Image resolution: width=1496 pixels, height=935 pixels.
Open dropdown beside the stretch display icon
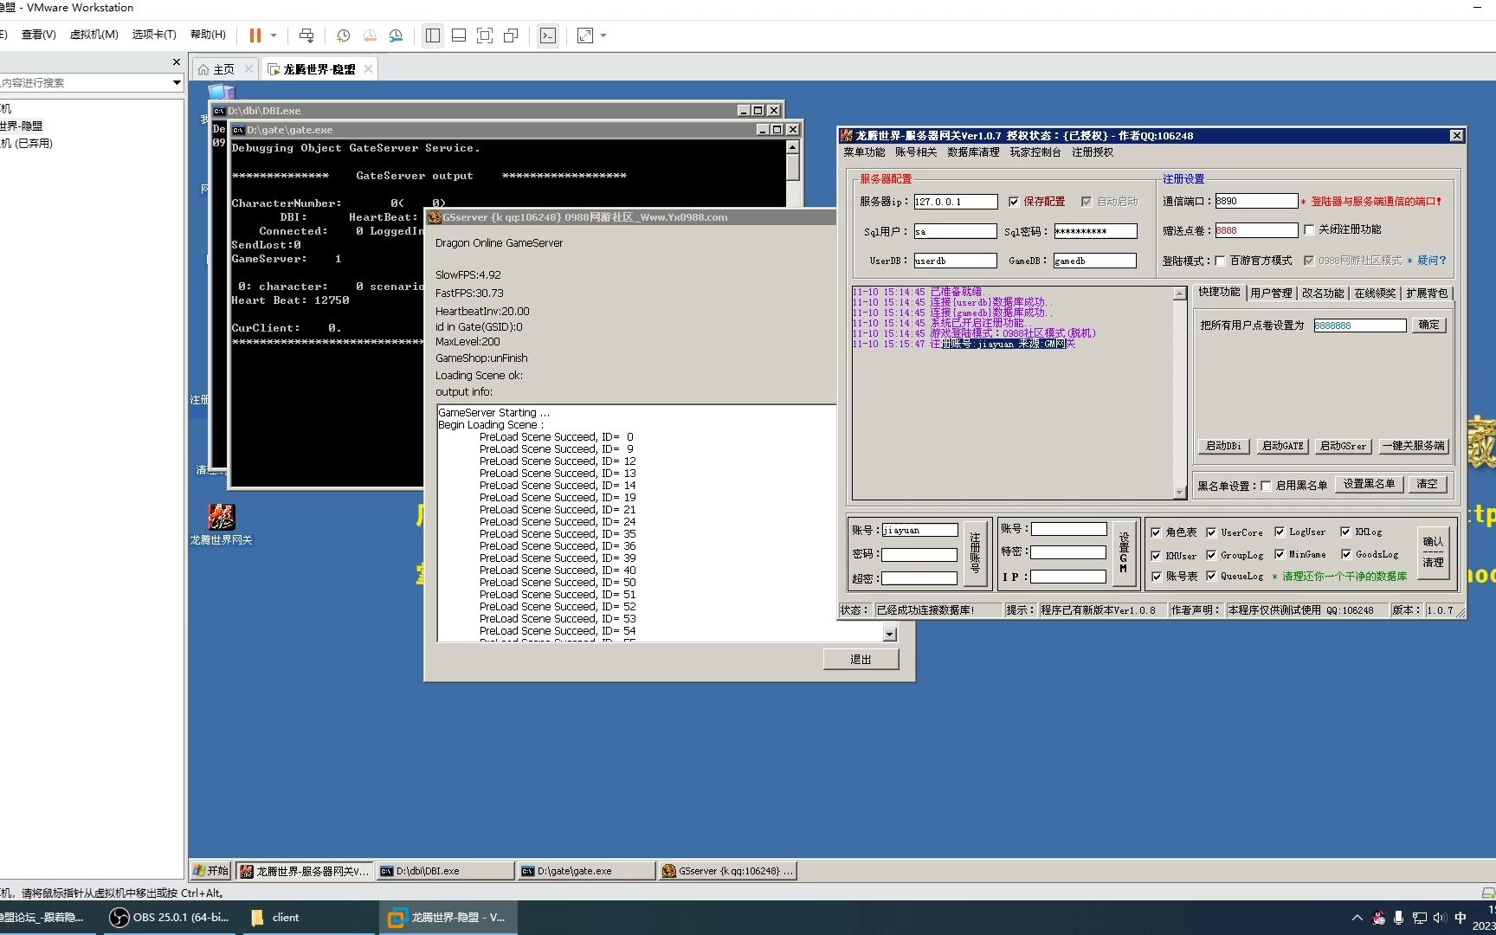pyautogui.click(x=603, y=35)
